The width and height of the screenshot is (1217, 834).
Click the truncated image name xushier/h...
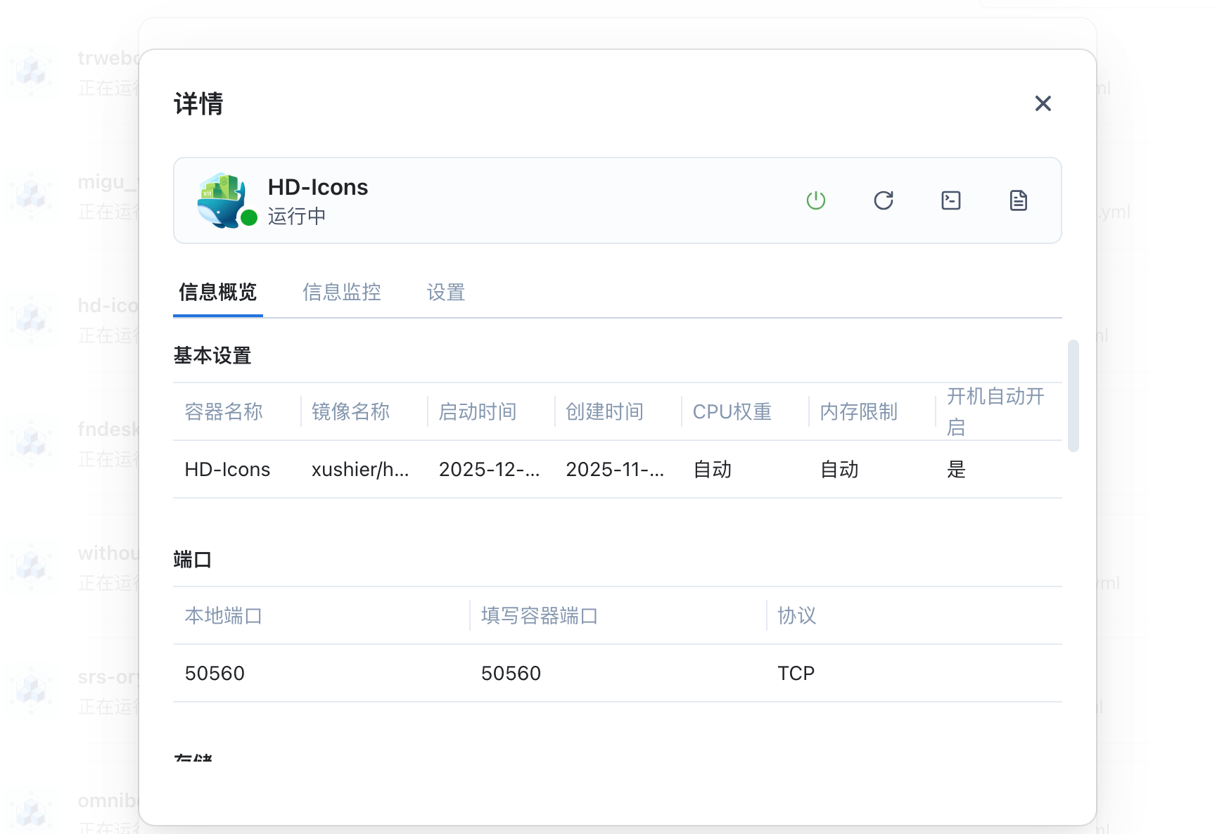359,469
